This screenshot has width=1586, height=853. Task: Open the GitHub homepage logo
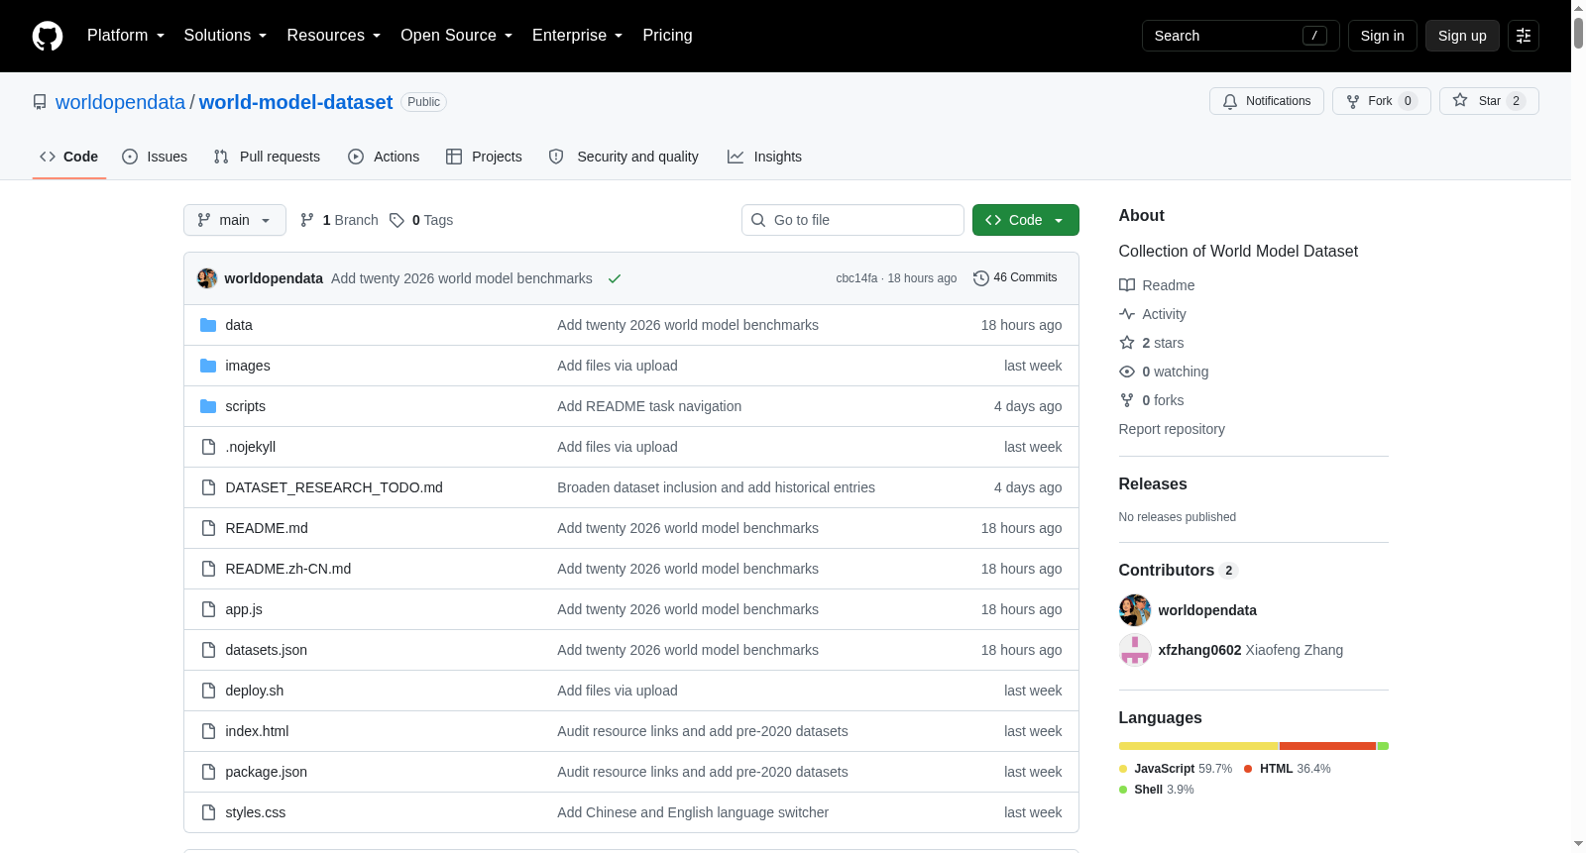click(48, 36)
